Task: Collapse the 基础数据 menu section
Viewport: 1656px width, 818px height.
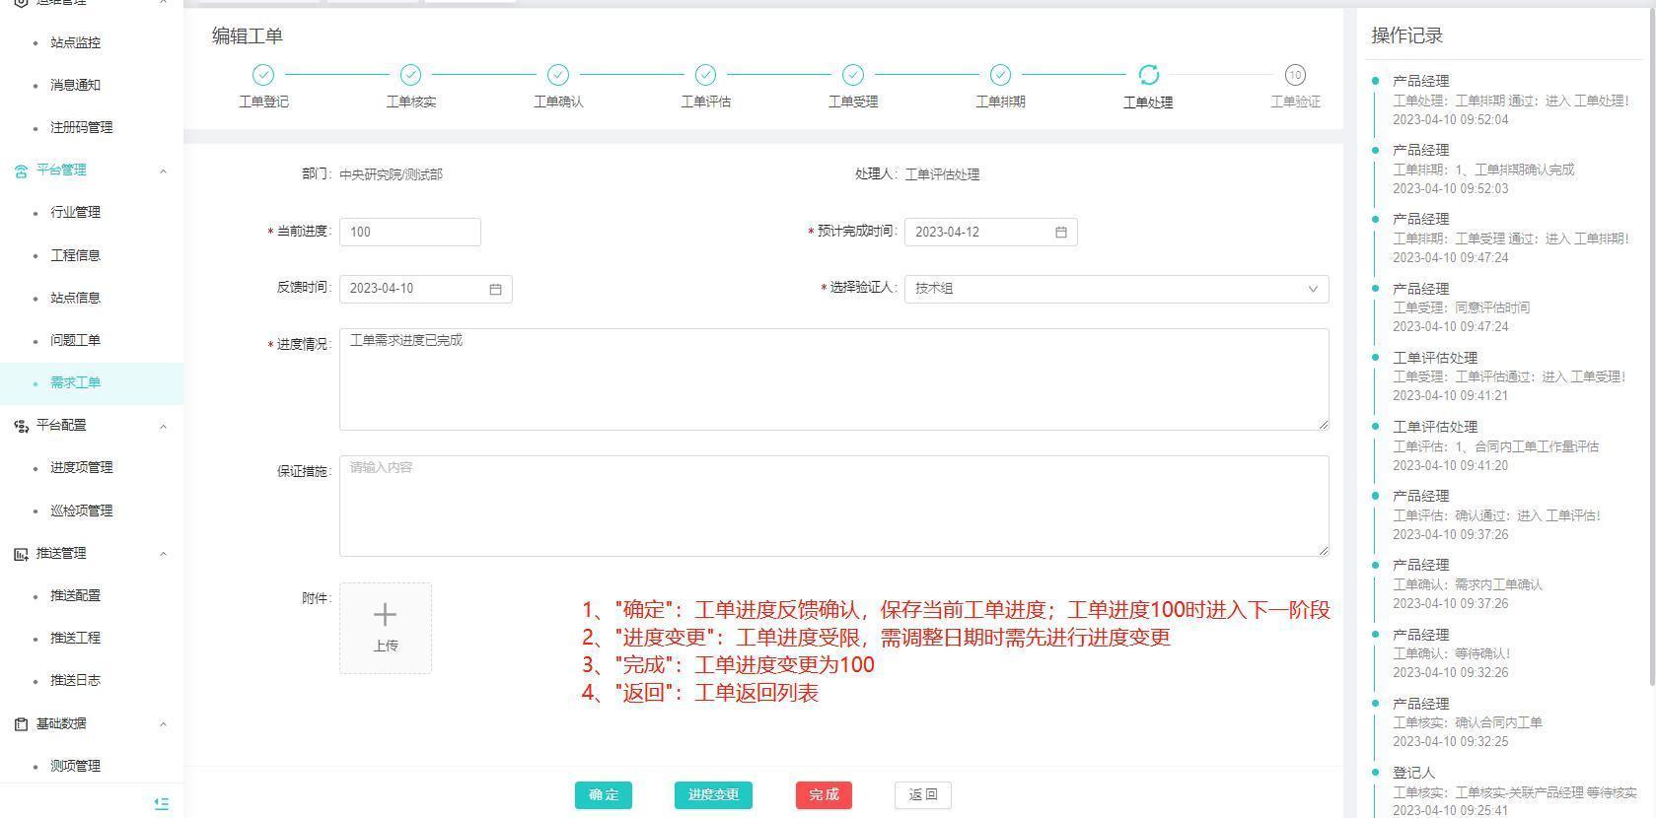Action: 163,724
